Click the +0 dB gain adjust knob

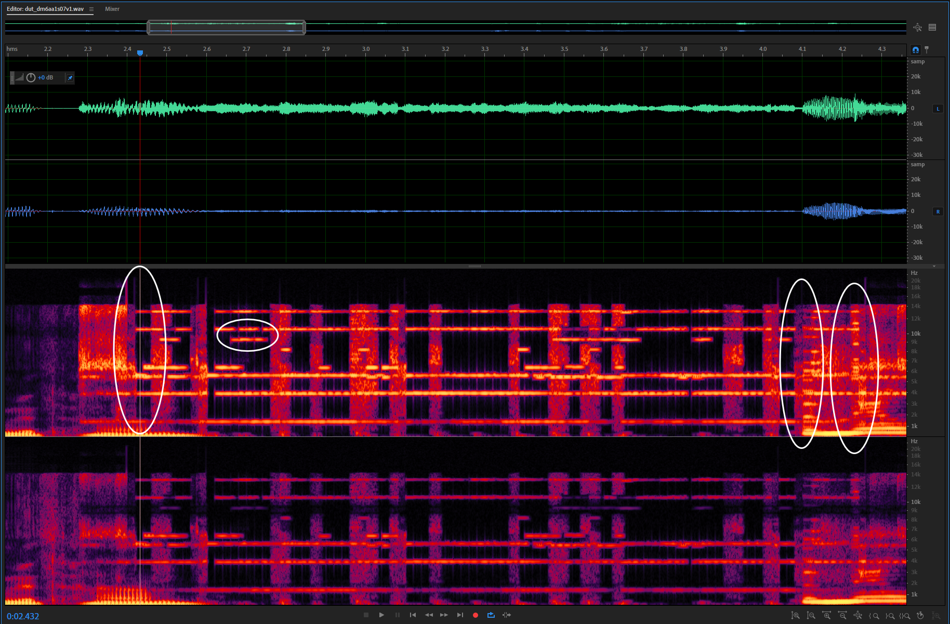pos(31,78)
